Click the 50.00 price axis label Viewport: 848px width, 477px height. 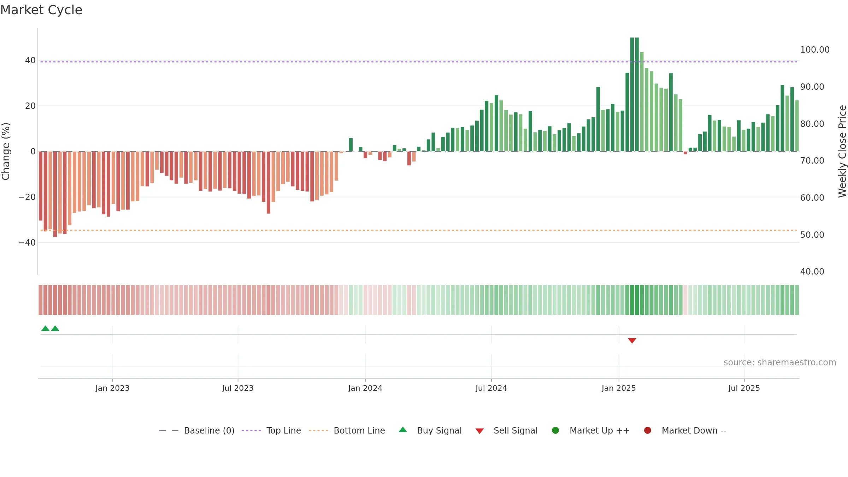coord(812,235)
